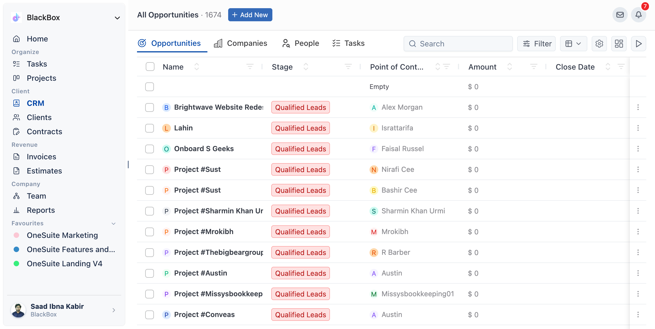Select the Onboard S Geeks row checkbox
655x329 pixels.
pos(150,149)
